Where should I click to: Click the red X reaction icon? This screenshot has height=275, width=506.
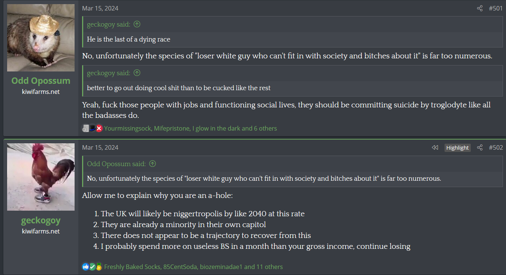coord(99,128)
